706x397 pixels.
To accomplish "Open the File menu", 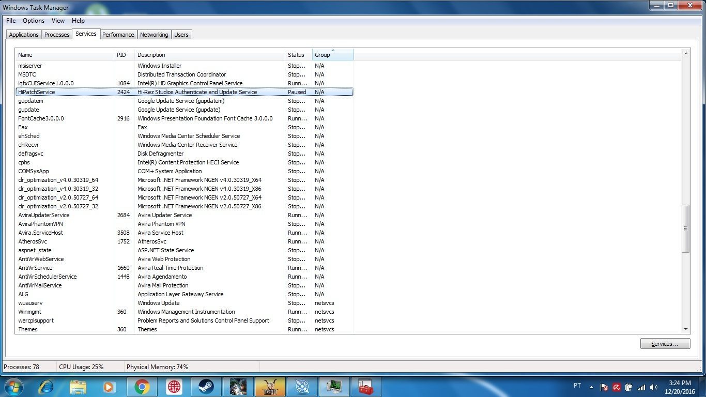I will 11,21.
